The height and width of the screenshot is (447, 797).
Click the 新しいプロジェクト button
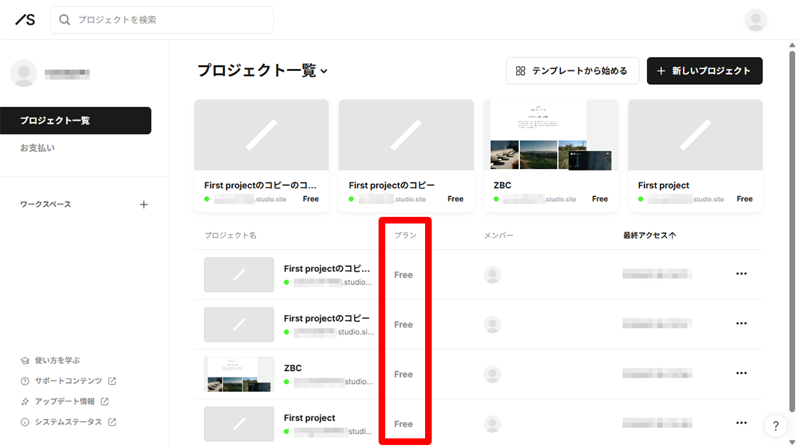(704, 70)
